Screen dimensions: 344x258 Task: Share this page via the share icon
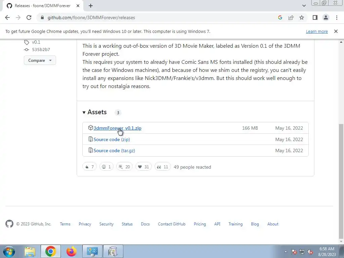[291, 17]
